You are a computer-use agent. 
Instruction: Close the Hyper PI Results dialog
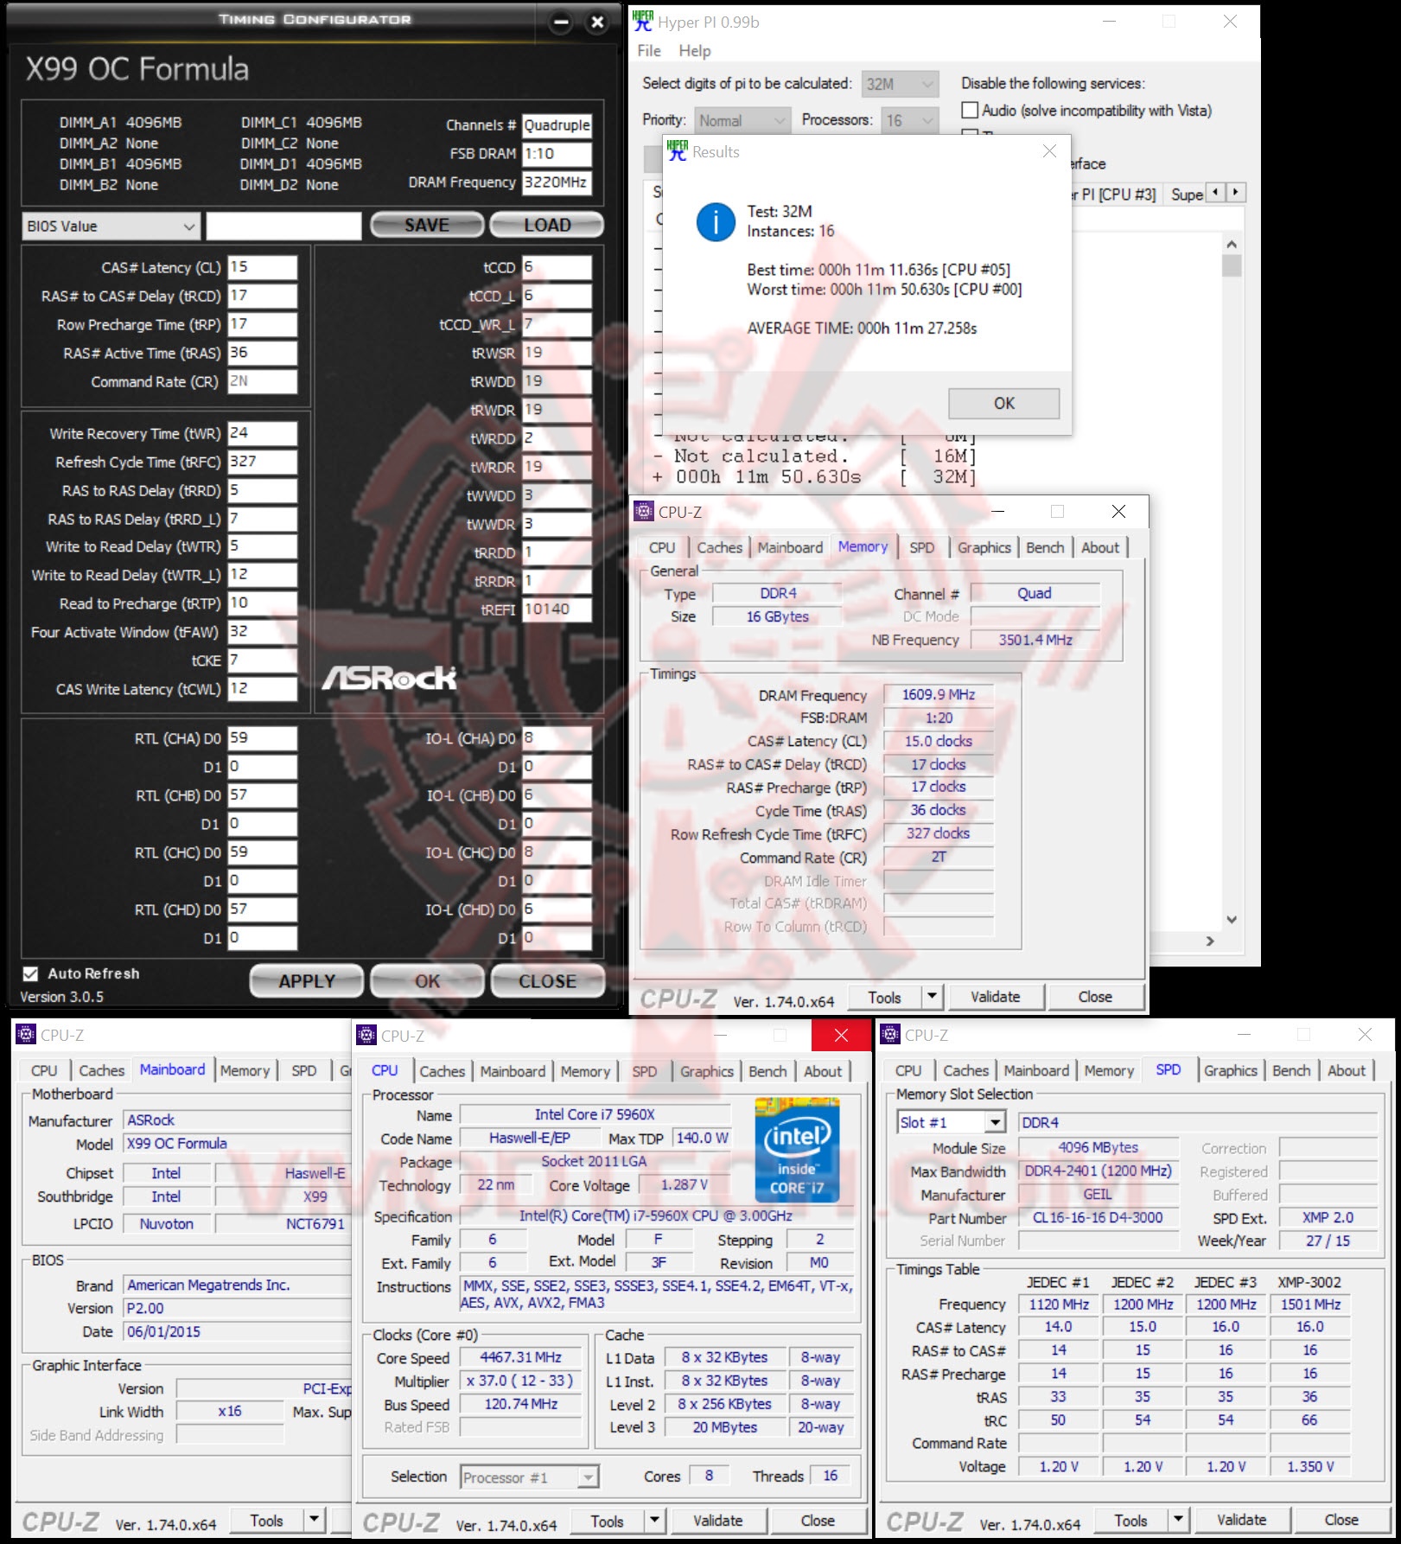click(x=1049, y=151)
